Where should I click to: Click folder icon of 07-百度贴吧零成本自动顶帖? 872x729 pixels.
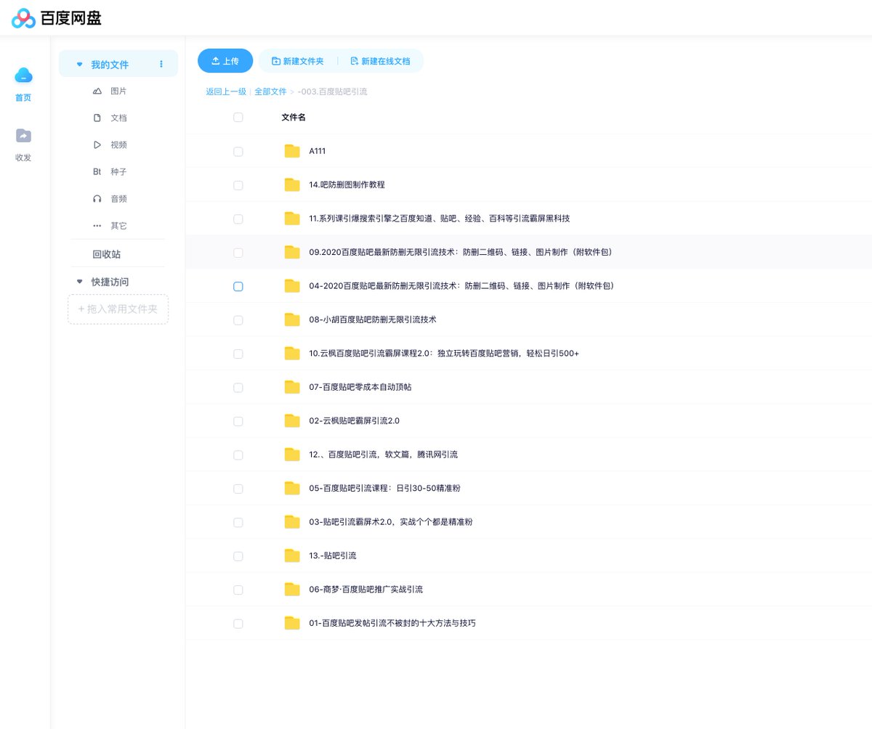point(292,387)
